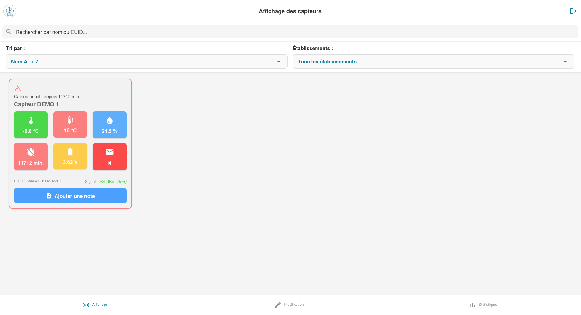Click the red warning triangle icon

[x=18, y=89]
